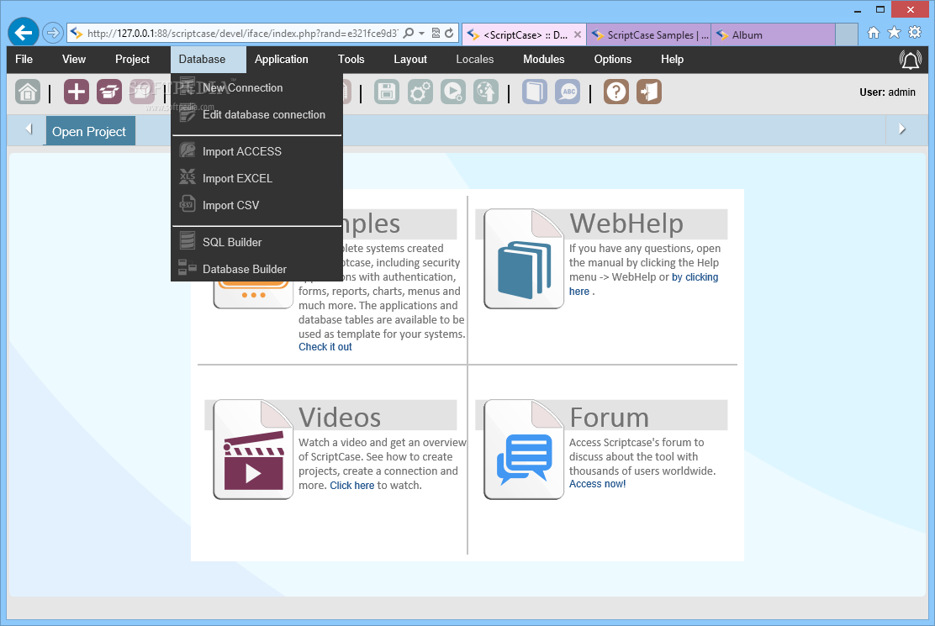This screenshot has height=626, width=935.
Task: Open the Data Dictionary book icon
Action: point(534,92)
